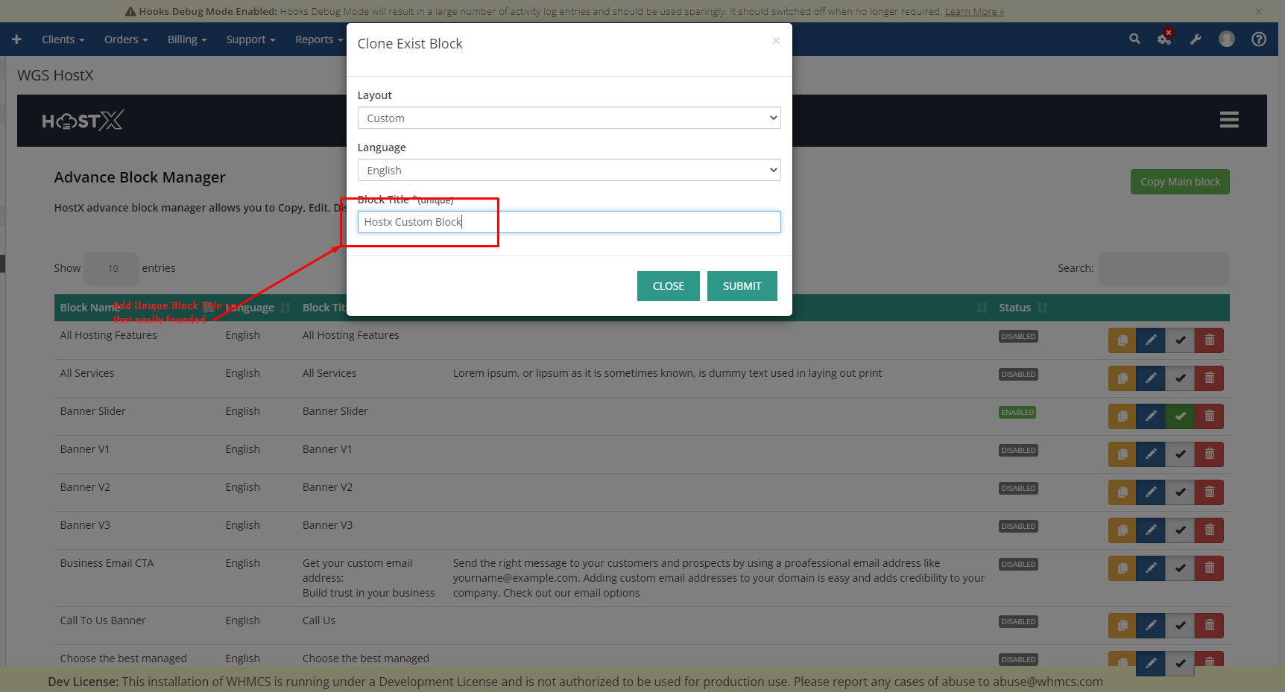This screenshot has width=1285, height=692.
Task: Delete the All Services block
Action: [x=1209, y=378]
